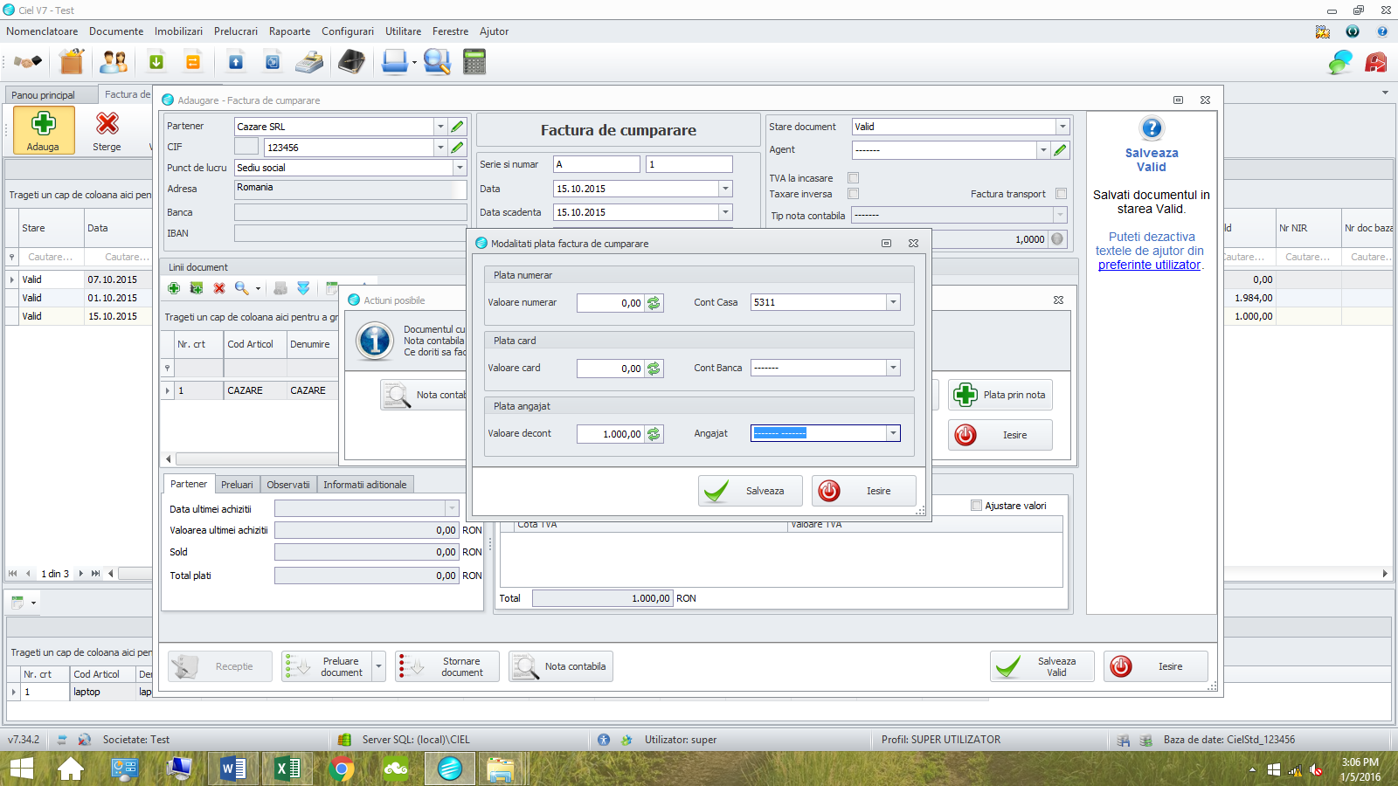Click the add-multiple-lines green icon in Linii document
The height and width of the screenshot is (786, 1398).
click(x=197, y=288)
